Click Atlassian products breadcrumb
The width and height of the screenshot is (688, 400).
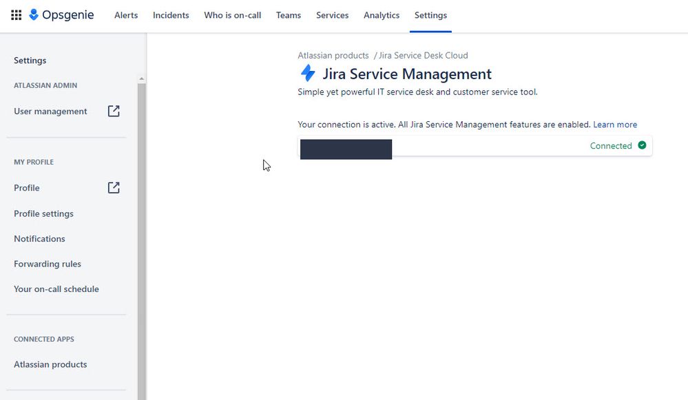click(333, 55)
